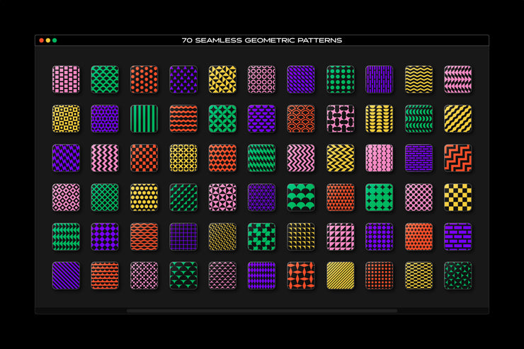Viewport: 524px width, 349px height.
Task: Choose the green plus-shaped crosses pattern
Action: [x=261, y=236]
